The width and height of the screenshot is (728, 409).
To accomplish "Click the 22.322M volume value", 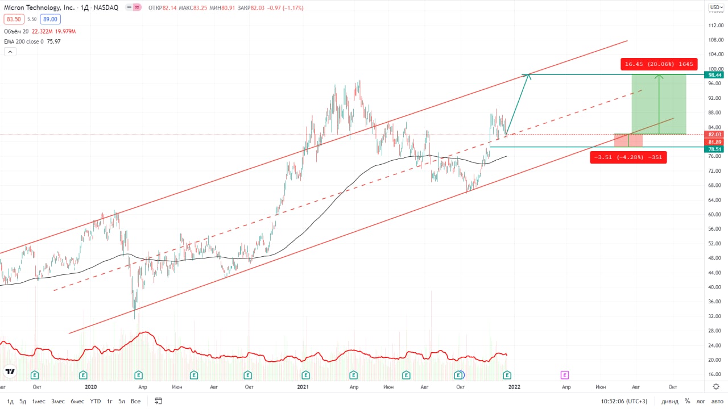I will (x=42, y=31).
